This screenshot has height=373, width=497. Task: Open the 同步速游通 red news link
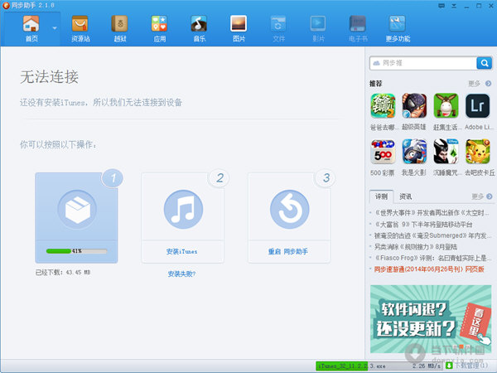click(x=427, y=269)
